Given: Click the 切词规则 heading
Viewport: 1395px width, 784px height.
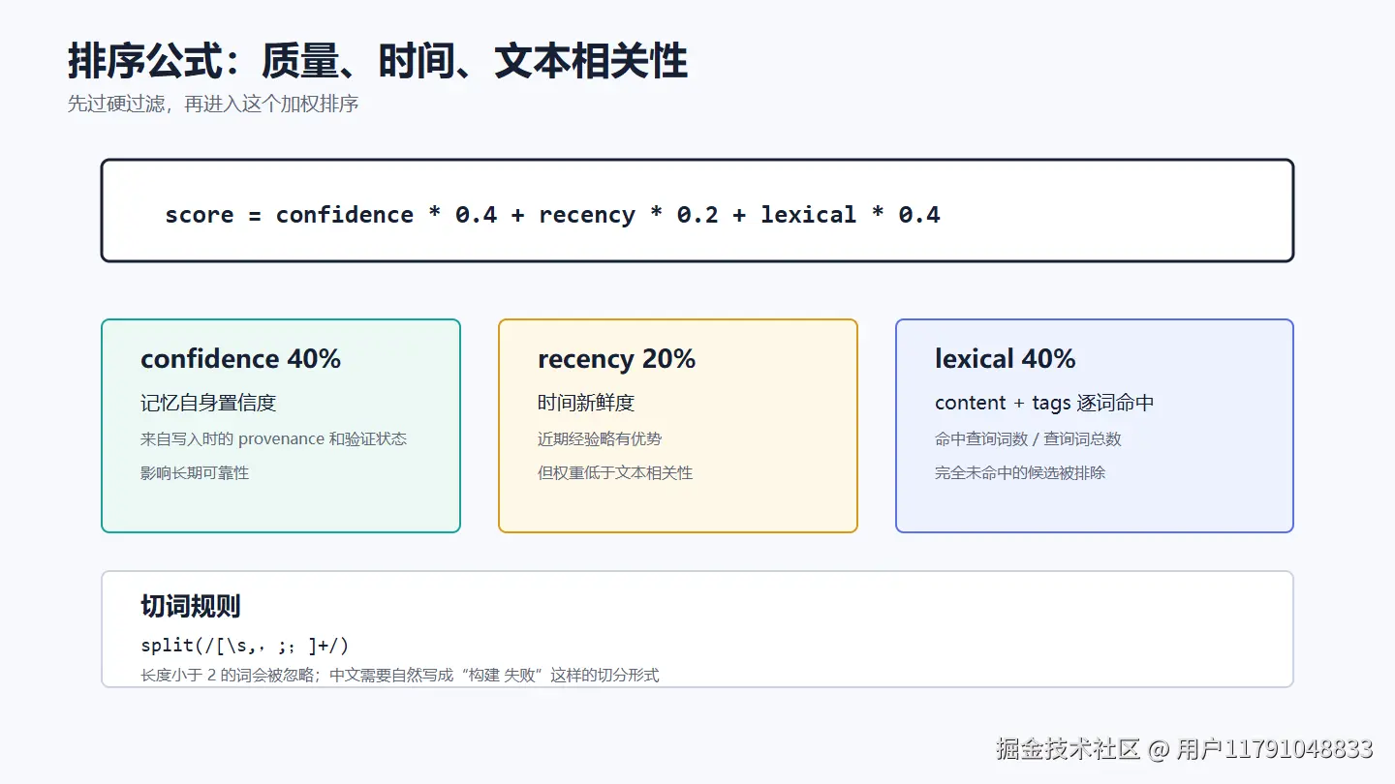Looking at the screenshot, I should [190, 607].
